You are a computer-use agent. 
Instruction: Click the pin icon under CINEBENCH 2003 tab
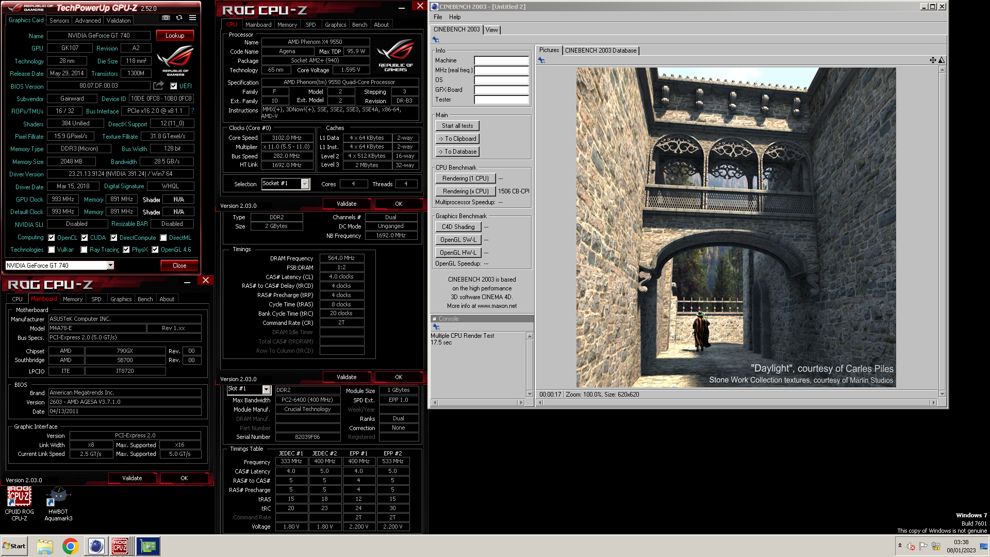[x=436, y=40]
